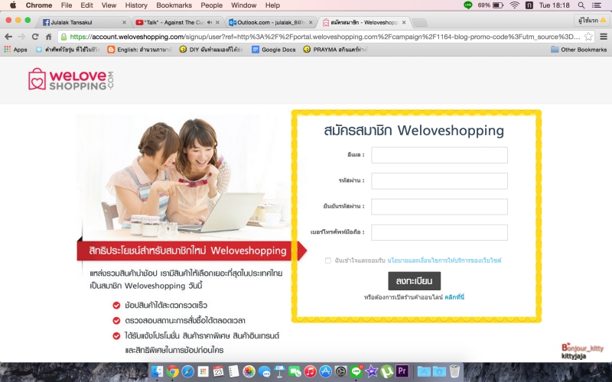Launch Adobe Premiere Pro from dock
The height and width of the screenshot is (382, 612).
pyautogui.click(x=402, y=371)
